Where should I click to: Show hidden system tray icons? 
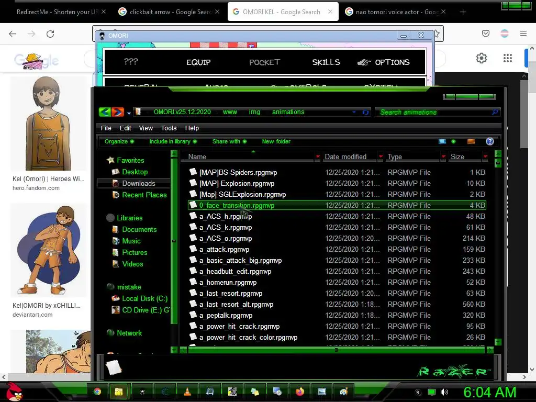pyautogui.click(x=418, y=393)
